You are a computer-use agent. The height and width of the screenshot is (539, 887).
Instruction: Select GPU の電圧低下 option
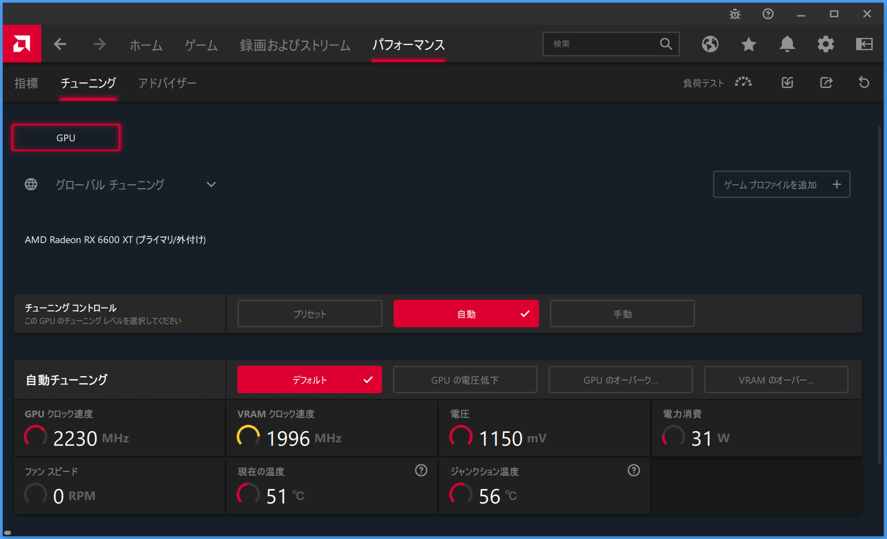[465, 380]
